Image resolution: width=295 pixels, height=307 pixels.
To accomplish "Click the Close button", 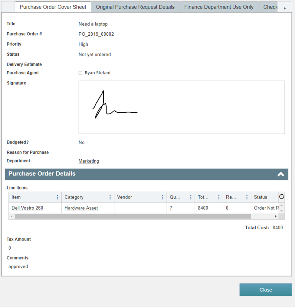I will click(266, 290).
